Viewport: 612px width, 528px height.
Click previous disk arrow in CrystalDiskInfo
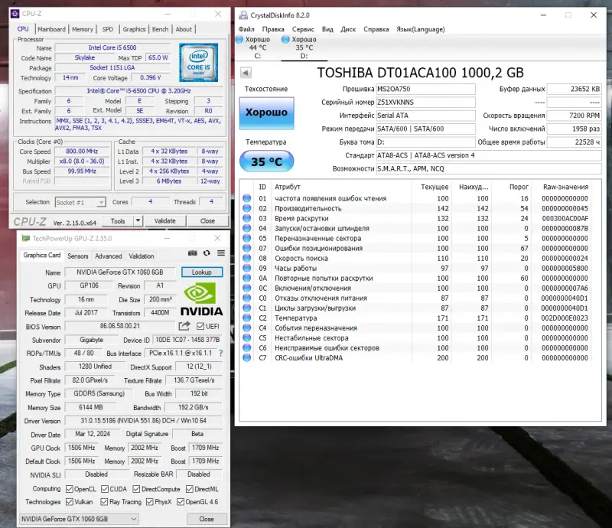(x=246, y=73)
